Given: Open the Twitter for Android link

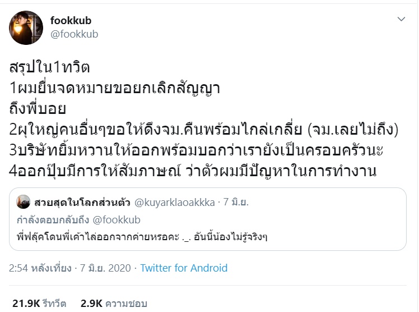Looking at the screenshot, I should (x=184, y=268).
